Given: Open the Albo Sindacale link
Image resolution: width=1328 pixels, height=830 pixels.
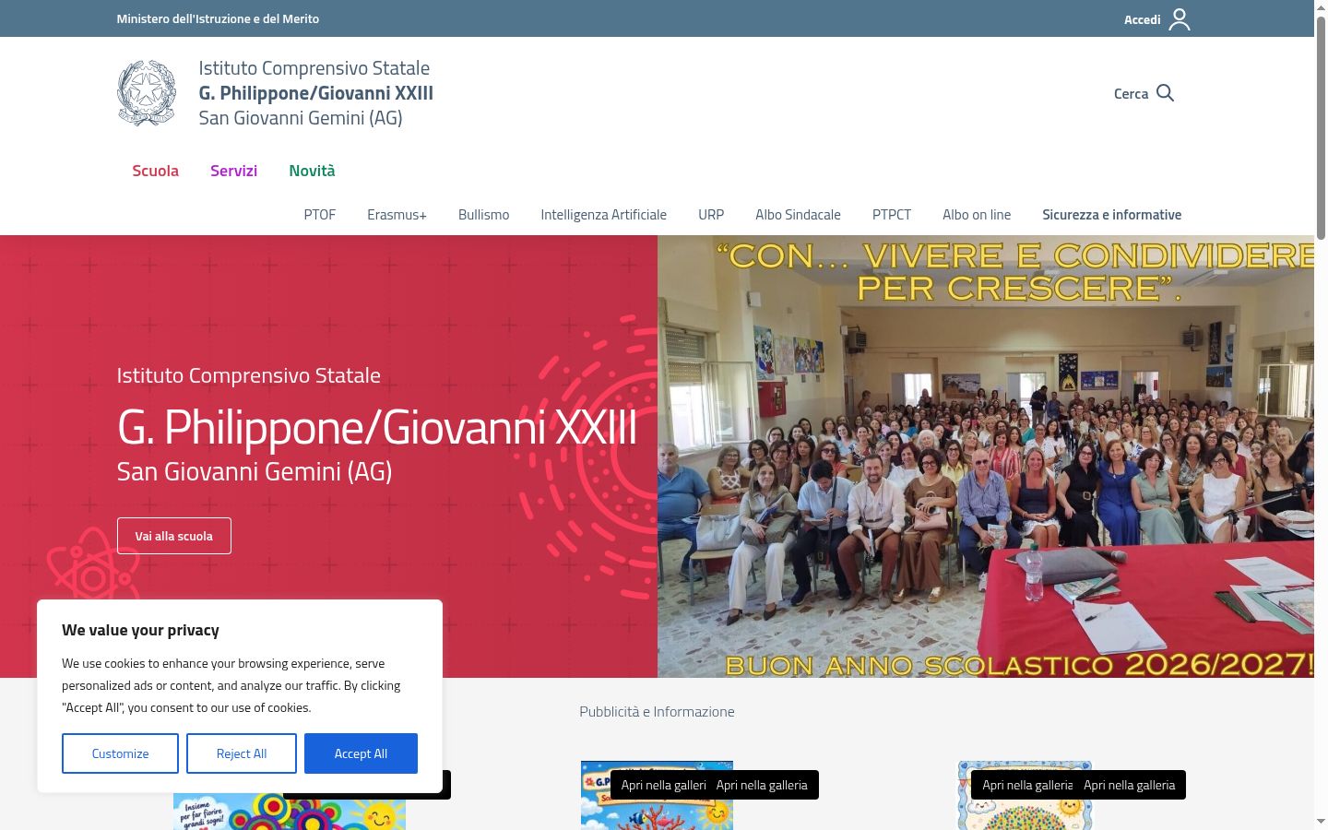Looking at the screenshot, I should tap(798, 215).
